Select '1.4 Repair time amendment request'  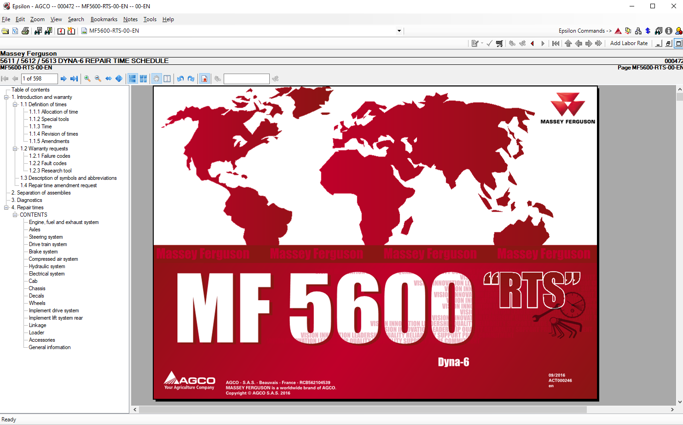pos(58,185)
